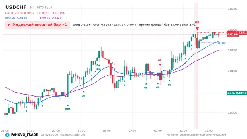
Task: Click the close value З 0.8156
Action: coord(58,13)
